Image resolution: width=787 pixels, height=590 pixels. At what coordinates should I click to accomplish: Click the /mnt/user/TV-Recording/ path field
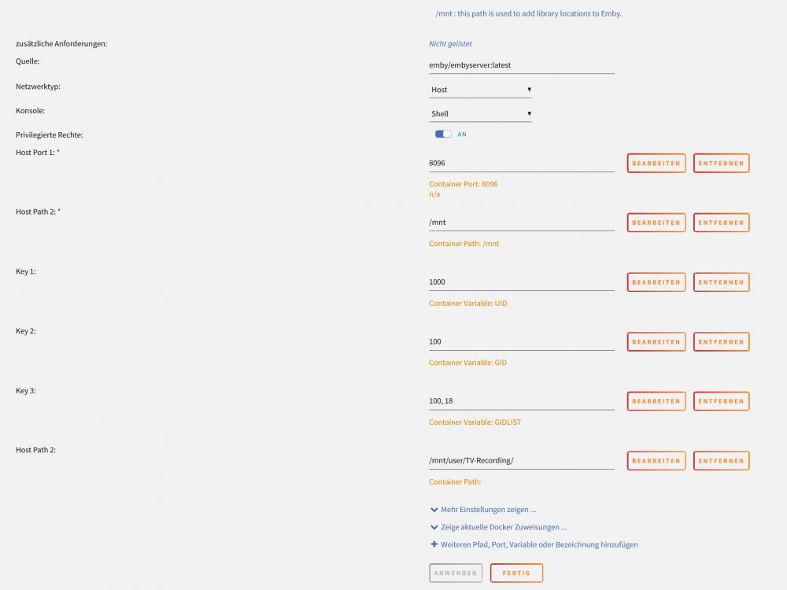pos(522,460)
